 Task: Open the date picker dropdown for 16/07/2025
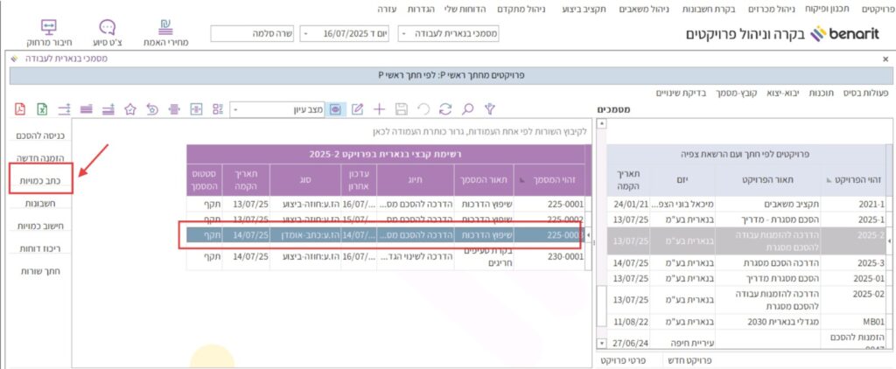click(306, 33)
